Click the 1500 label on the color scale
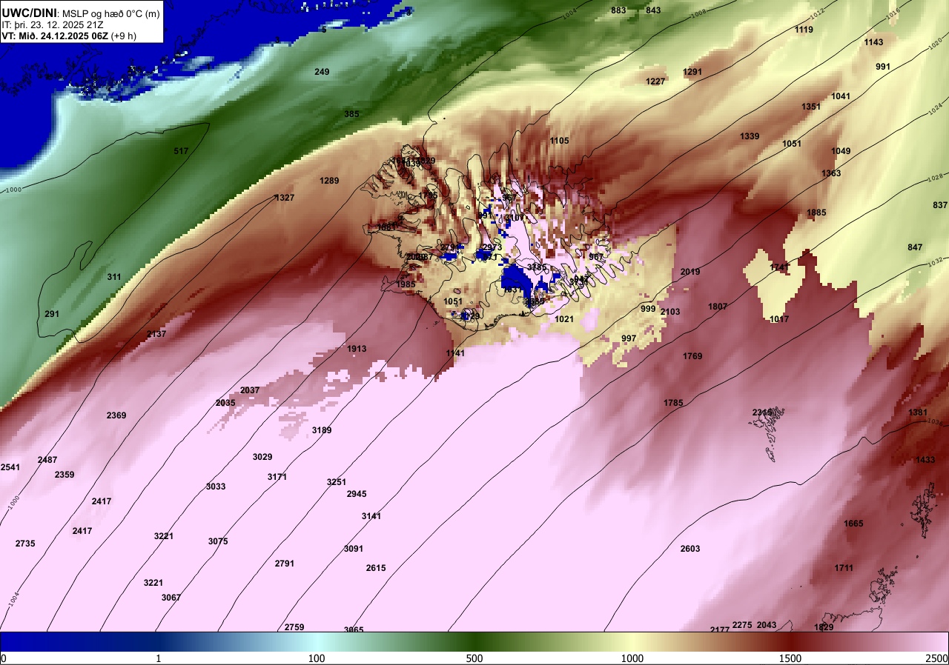Screen dimensions: 949x665 790,658
